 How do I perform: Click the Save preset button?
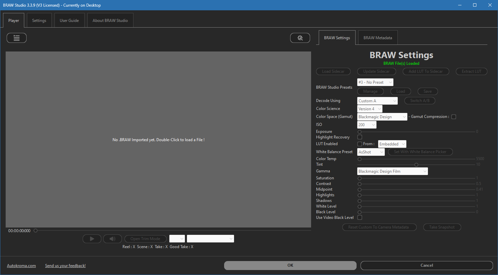[428, 91]
